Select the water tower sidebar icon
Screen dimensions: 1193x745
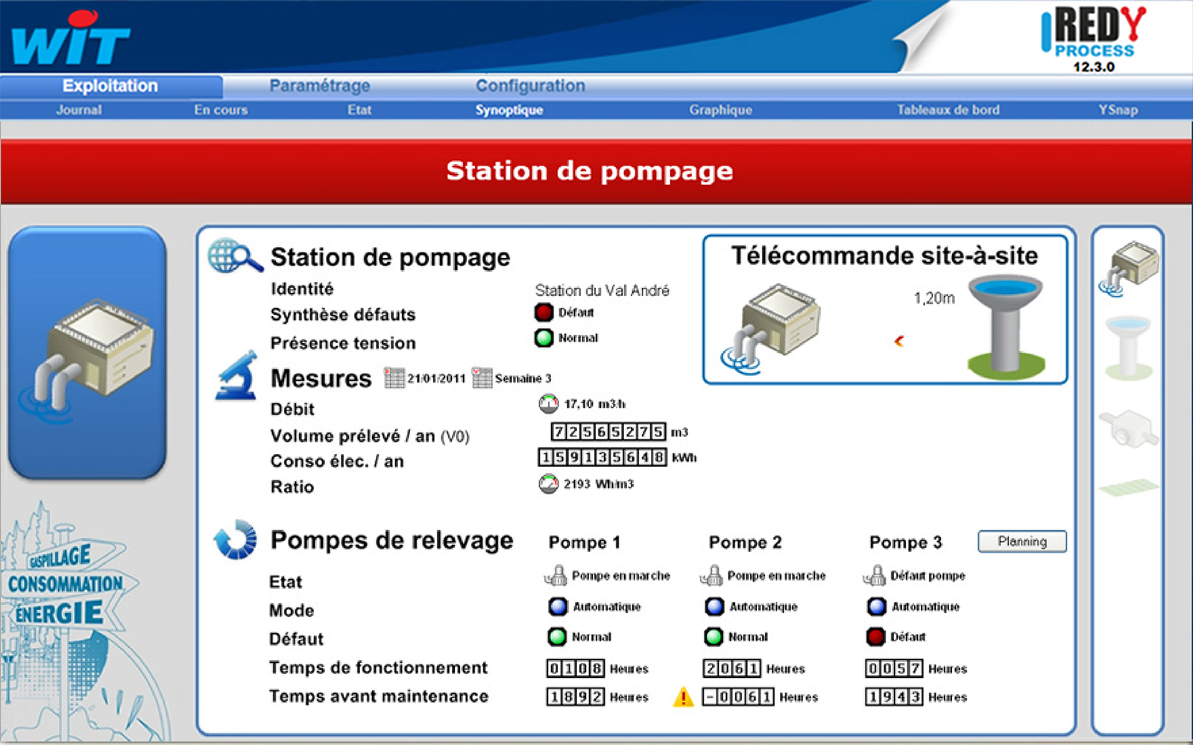pyautogui.click(x=1128, y=347)
